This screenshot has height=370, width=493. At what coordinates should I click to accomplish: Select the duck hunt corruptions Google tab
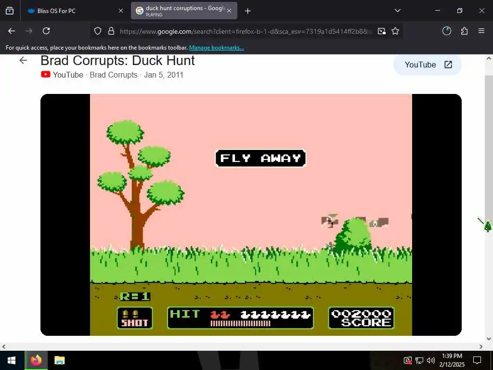click(x=184, y=11)
